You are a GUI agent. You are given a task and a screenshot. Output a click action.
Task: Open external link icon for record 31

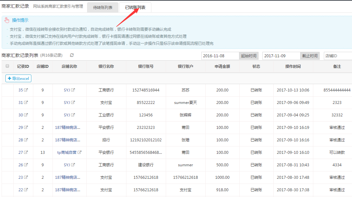(26, 103)
